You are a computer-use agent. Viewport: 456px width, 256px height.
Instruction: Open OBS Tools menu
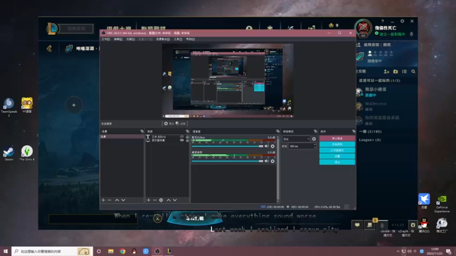coord(178,39)
